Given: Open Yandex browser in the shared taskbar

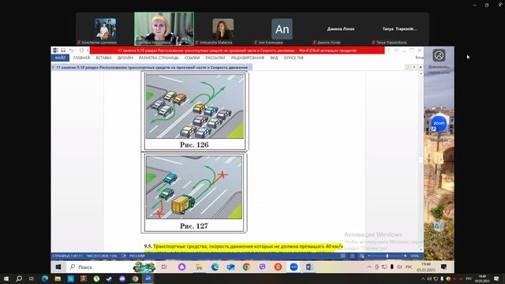Looking at the screenshot, I should click(x=279, y=267).
